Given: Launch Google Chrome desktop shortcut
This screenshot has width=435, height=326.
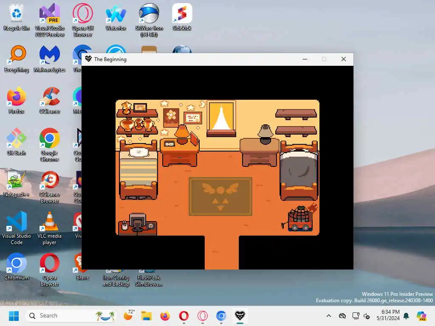Looking at the screenshot, I should (x=50, y=145).
